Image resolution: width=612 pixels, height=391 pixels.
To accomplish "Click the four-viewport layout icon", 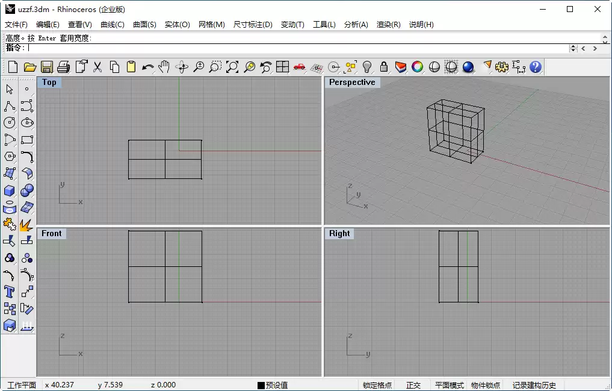I will pos(282,67).
